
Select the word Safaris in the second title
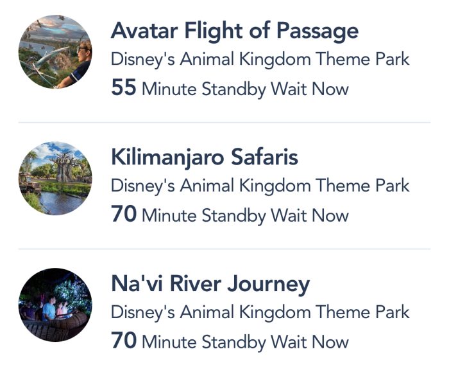point(264,157)
